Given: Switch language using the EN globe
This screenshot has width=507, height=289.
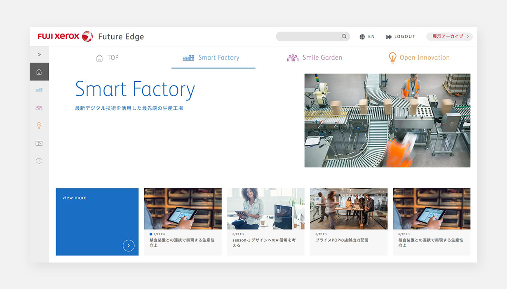Looking at the screenshot, I should click(x=367, y=37).
